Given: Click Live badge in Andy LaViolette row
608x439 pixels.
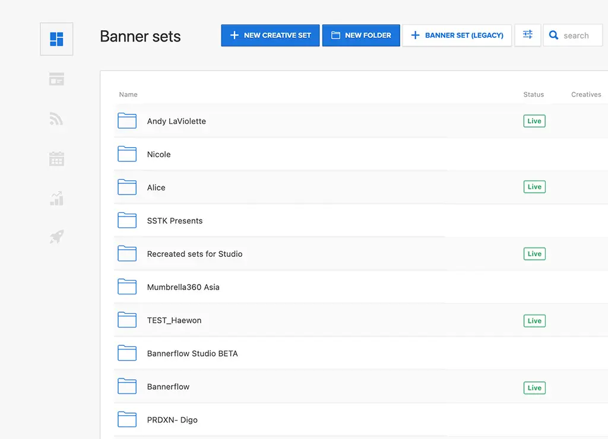Looking at the screenshot, I should tap(534, 121).
